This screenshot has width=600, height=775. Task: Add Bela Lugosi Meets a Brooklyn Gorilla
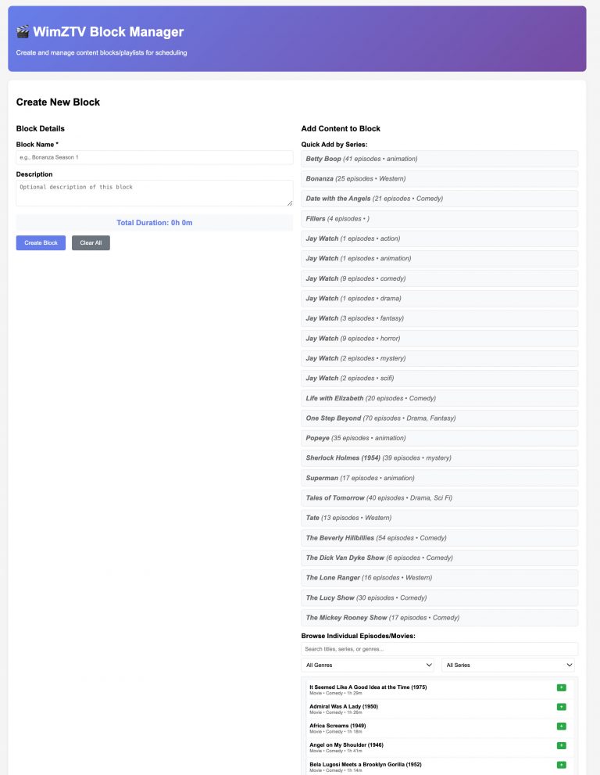tap(561, 765)
